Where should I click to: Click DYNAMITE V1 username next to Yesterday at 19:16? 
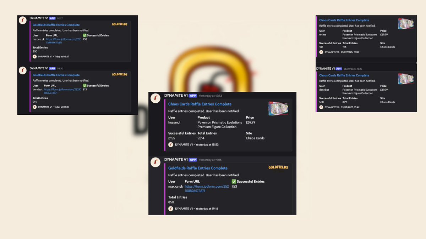[176, 160]
